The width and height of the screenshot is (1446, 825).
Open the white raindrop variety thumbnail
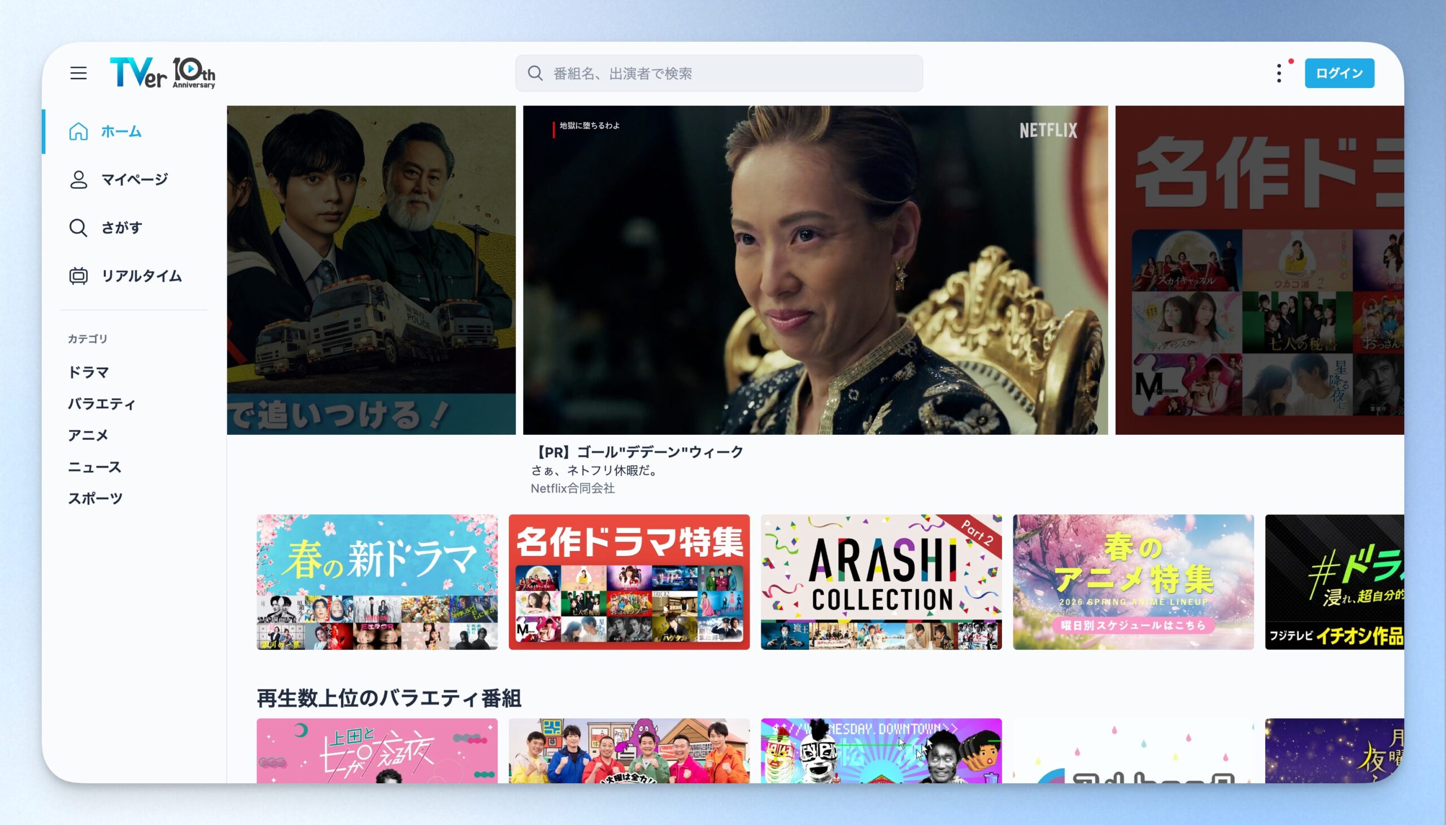[1133, 751]
